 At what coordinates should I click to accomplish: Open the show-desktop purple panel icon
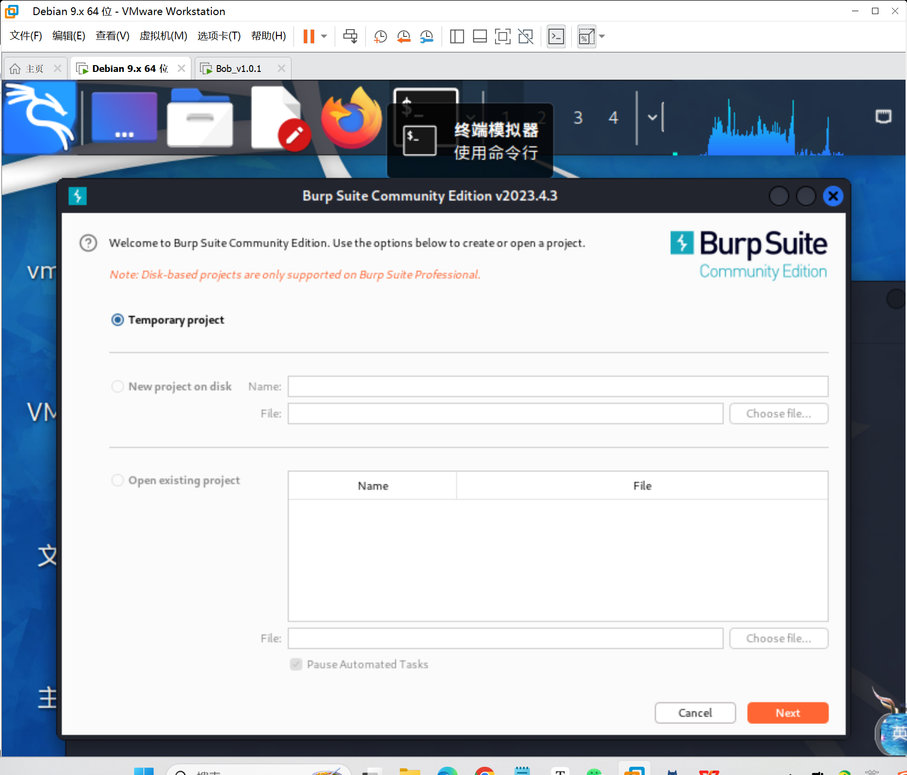124,117
